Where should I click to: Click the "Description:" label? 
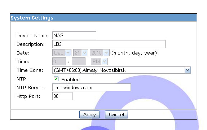click(x=31, y=44)
